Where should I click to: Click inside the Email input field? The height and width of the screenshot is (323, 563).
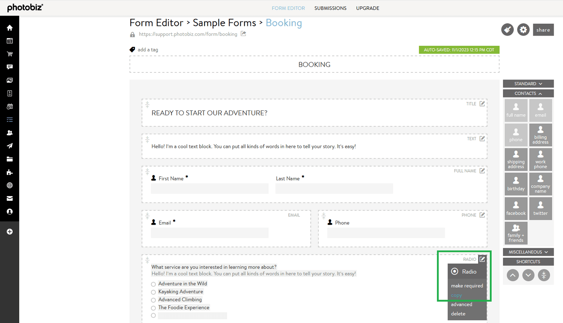(209, 233)
